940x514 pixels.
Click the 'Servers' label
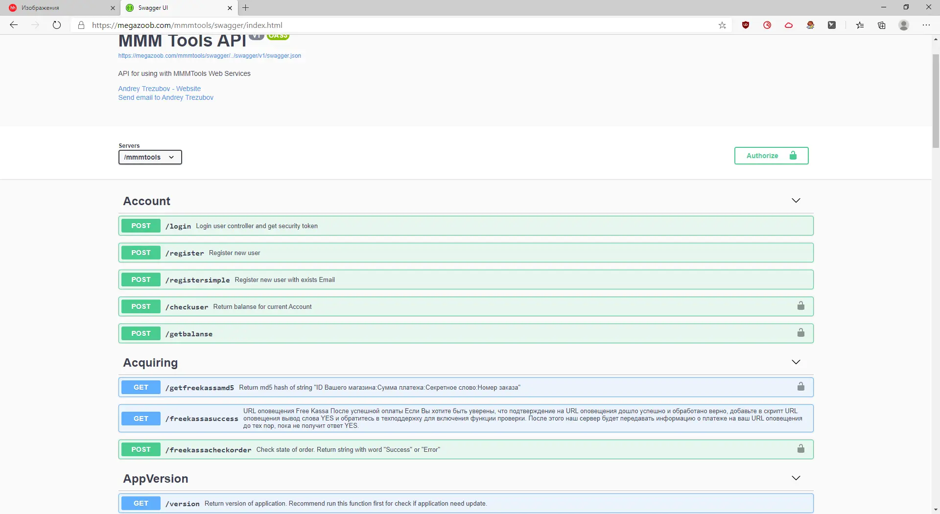[129, 146]
